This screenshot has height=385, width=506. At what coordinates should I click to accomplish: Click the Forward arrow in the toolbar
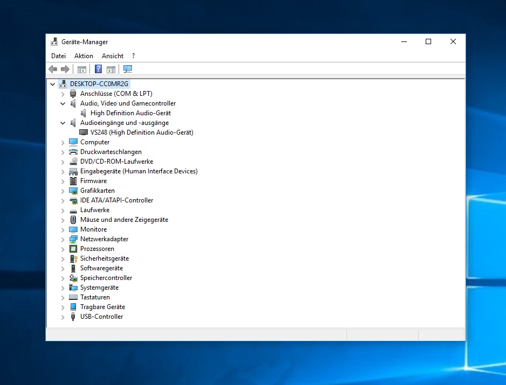[x=65, y=69]
